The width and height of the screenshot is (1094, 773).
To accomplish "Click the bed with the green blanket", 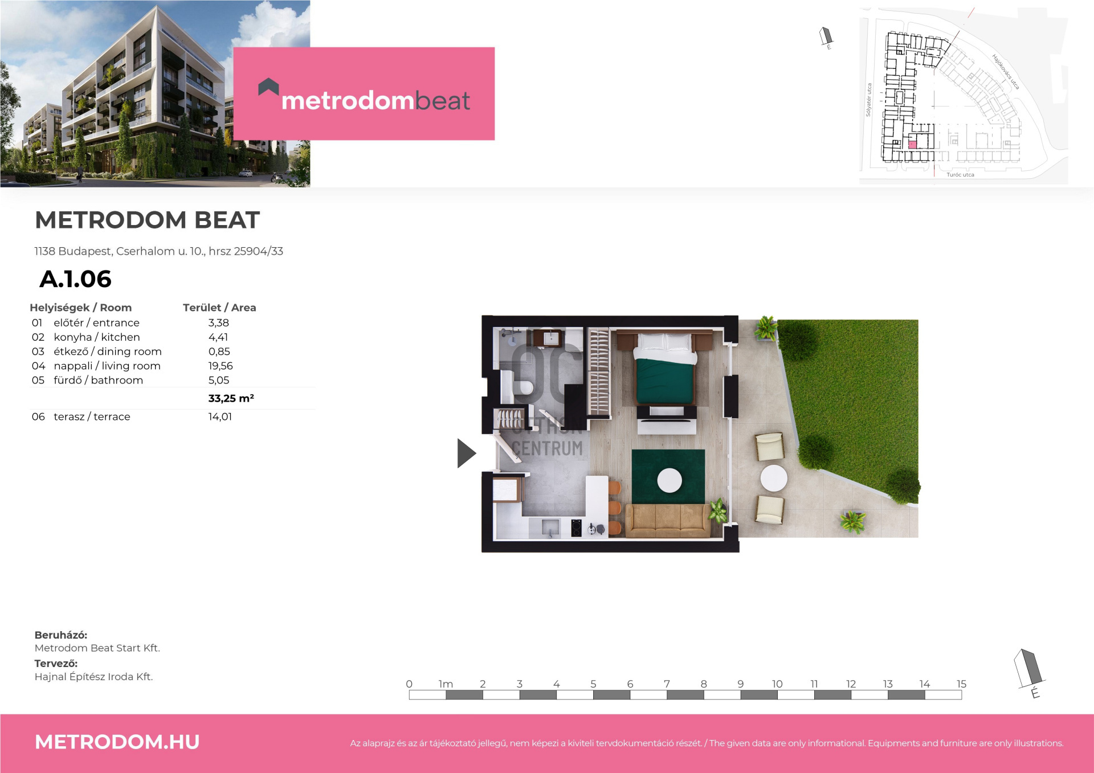I will pyautogui.click(x=665, y=369).
